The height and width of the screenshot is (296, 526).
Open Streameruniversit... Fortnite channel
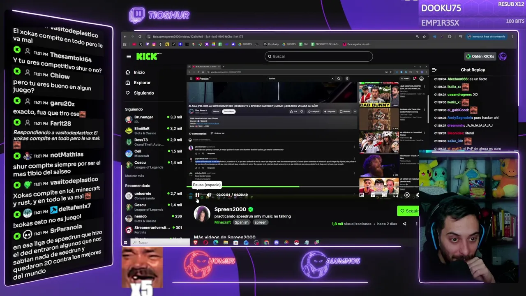click(x=154, y=230)
